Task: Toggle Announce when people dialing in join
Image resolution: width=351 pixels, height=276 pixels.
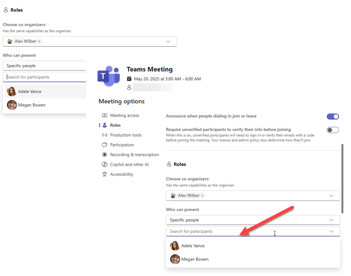Action: [x=333, y=116]
